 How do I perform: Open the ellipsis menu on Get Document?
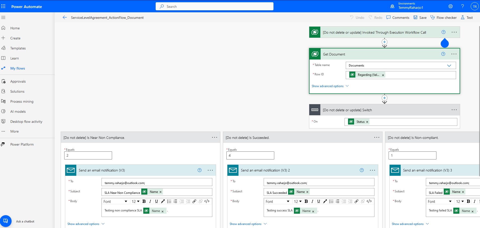click(454, 54)
